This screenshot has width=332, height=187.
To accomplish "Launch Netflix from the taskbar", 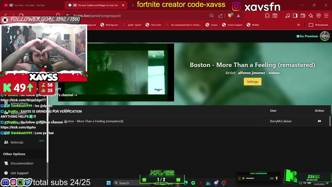I will (201, 183).
